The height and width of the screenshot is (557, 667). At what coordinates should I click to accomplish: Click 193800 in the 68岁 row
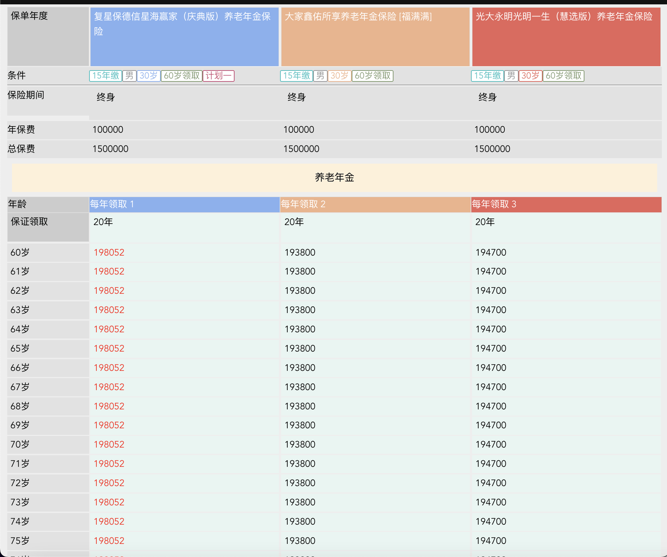[x=300, y=406]
